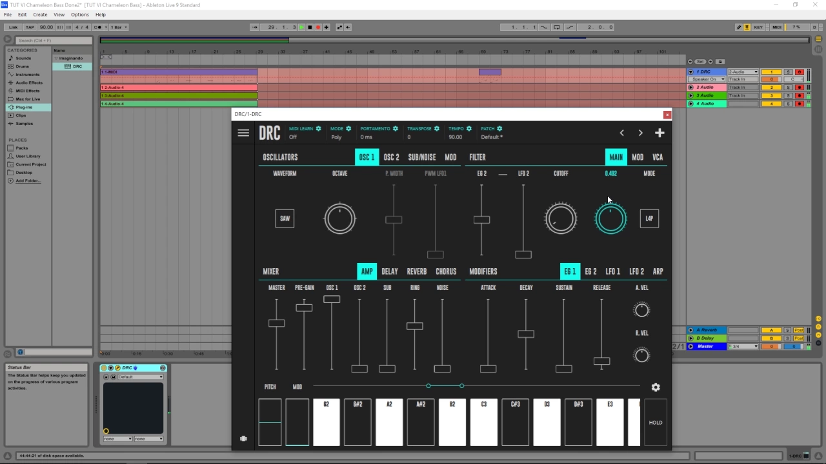Click the Lock Envelopes icon
This screenshot has width=826, height=464.
[x=721, y=61]
